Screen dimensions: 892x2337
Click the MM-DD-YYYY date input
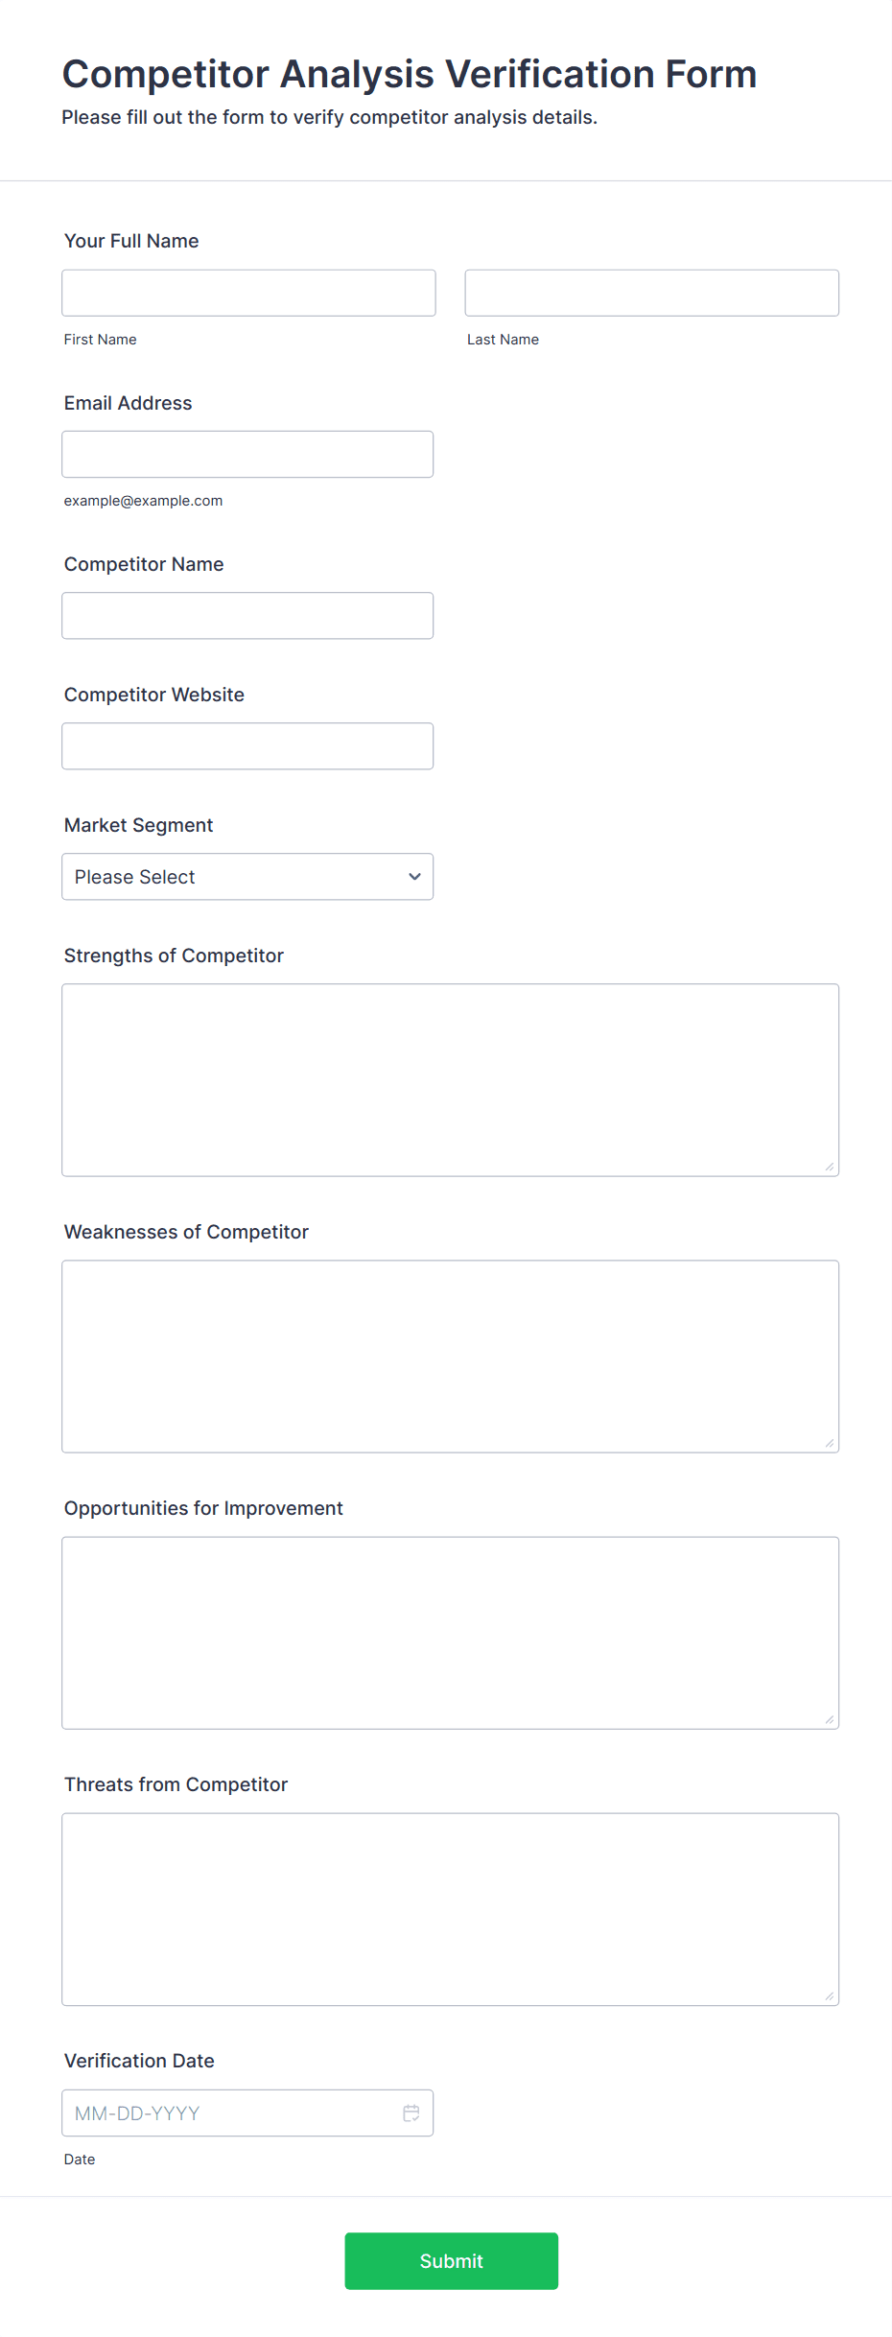(230, 2113)
